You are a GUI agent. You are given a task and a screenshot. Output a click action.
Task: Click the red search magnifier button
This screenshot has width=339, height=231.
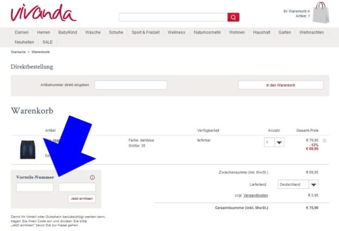tap(233, 17)
